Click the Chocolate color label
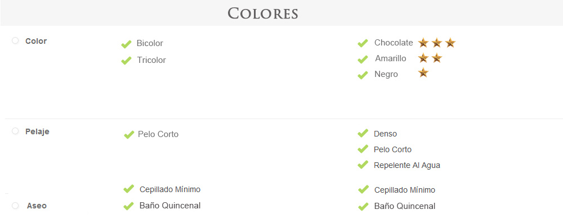 point(394,43)
